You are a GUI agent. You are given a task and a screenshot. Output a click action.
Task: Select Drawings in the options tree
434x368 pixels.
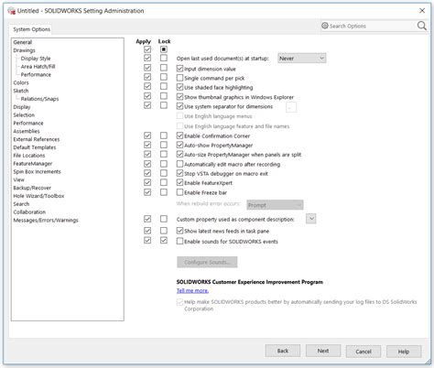[25, 50]
